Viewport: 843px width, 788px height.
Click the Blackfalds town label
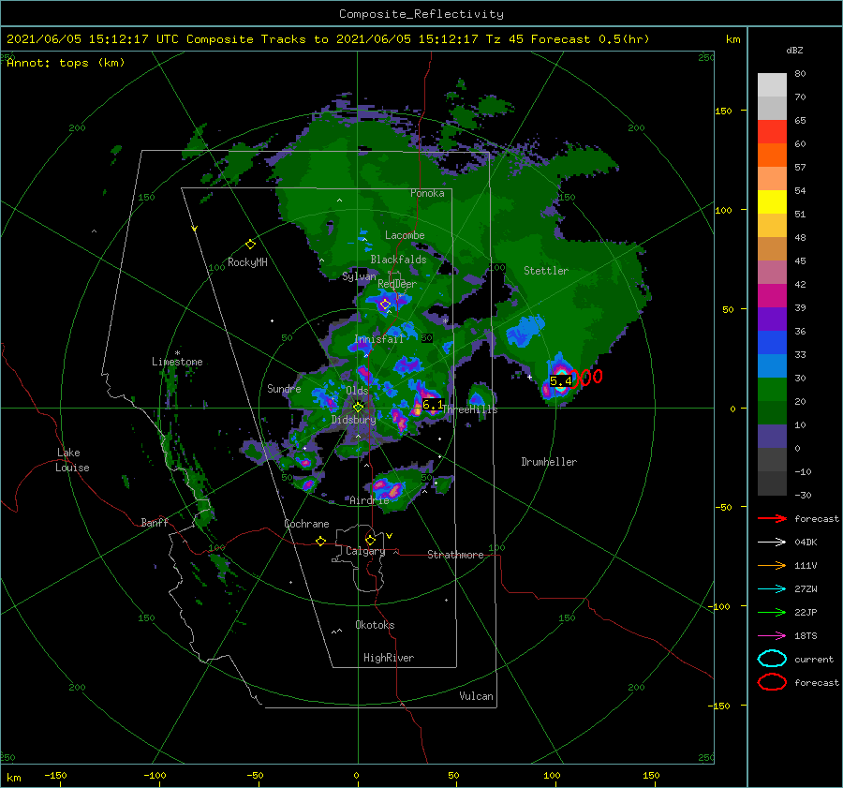(x=398, y=260)
